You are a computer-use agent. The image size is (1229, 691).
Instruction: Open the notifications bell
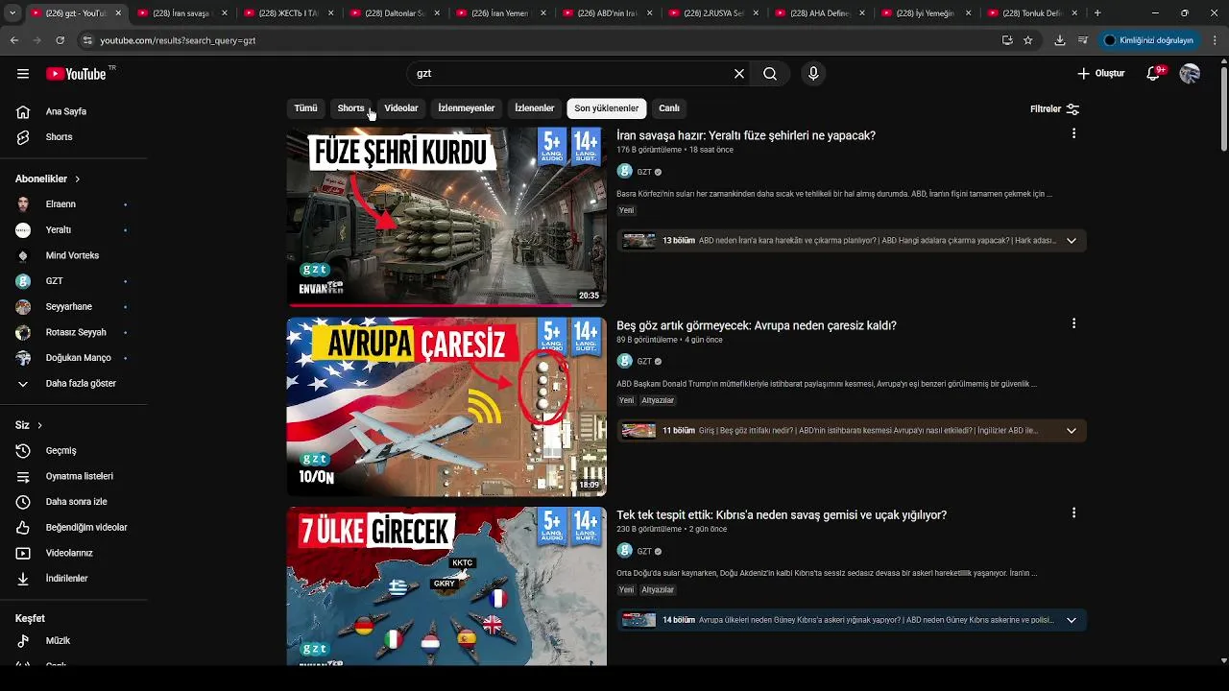coord(1155,74)
